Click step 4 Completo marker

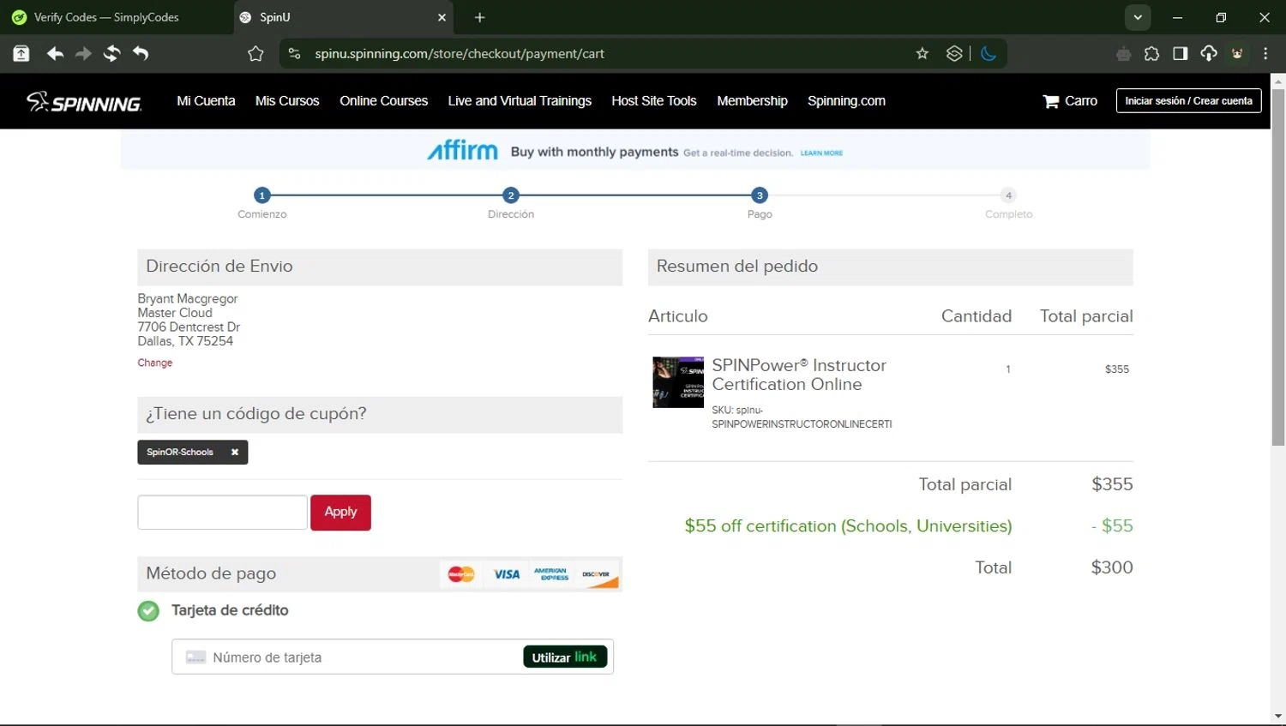[1008, 195]
